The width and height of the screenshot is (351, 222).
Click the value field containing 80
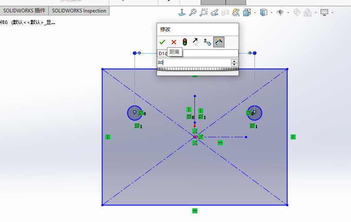coord(194,63)
